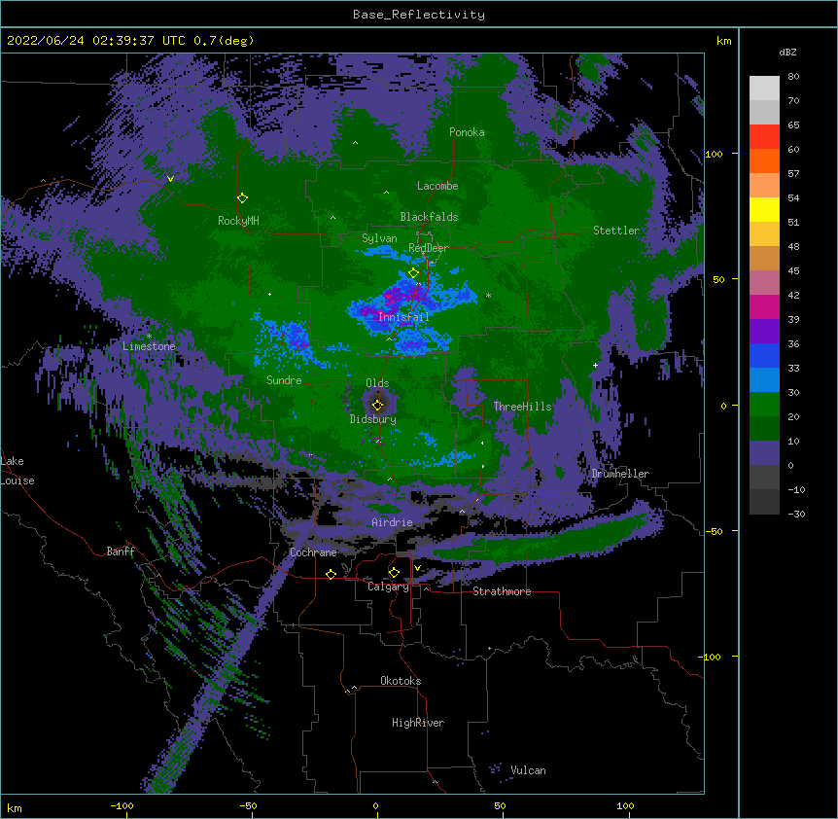
Task: Click the timestamp 2022/06/24 02:39:37 UTC
Action: click(95, 41)
